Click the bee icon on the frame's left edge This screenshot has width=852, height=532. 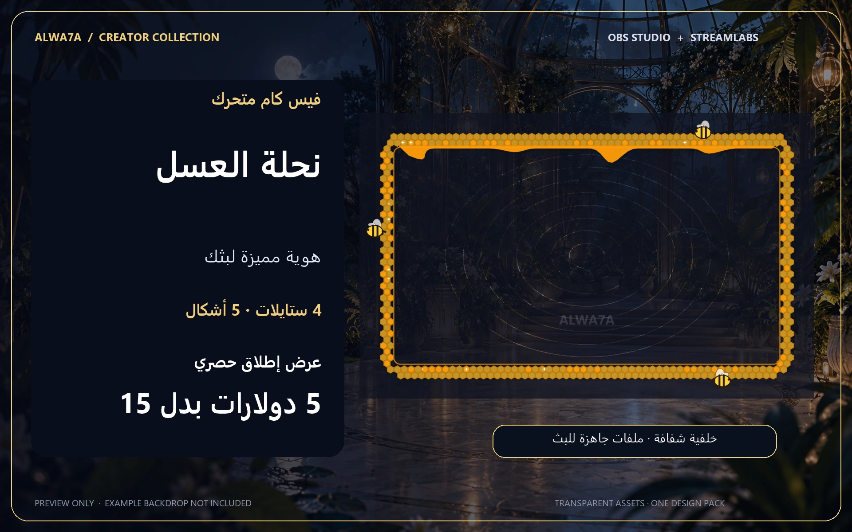coord(375,228)
